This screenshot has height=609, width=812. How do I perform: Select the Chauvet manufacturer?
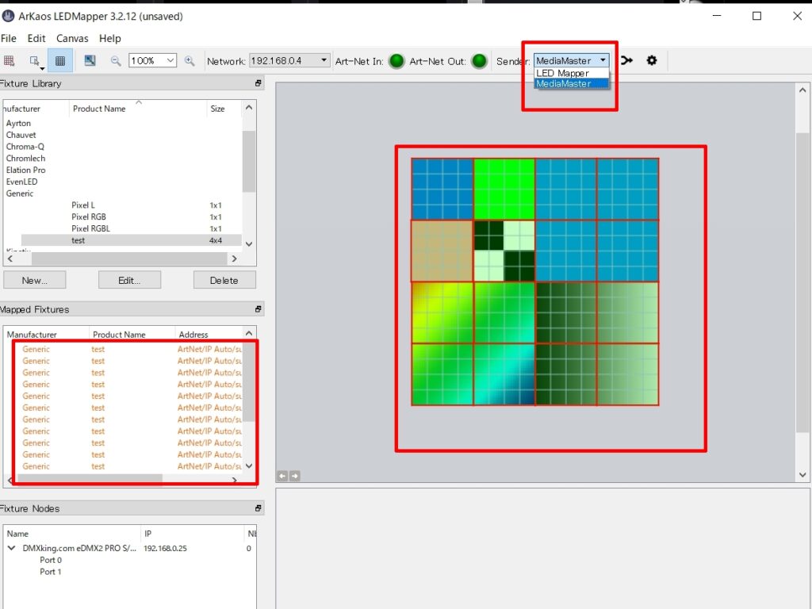(21, 135)
